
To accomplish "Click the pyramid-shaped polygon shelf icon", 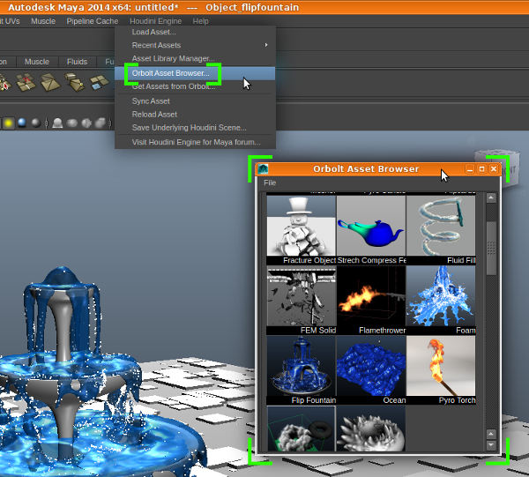I will pos(50,82).
